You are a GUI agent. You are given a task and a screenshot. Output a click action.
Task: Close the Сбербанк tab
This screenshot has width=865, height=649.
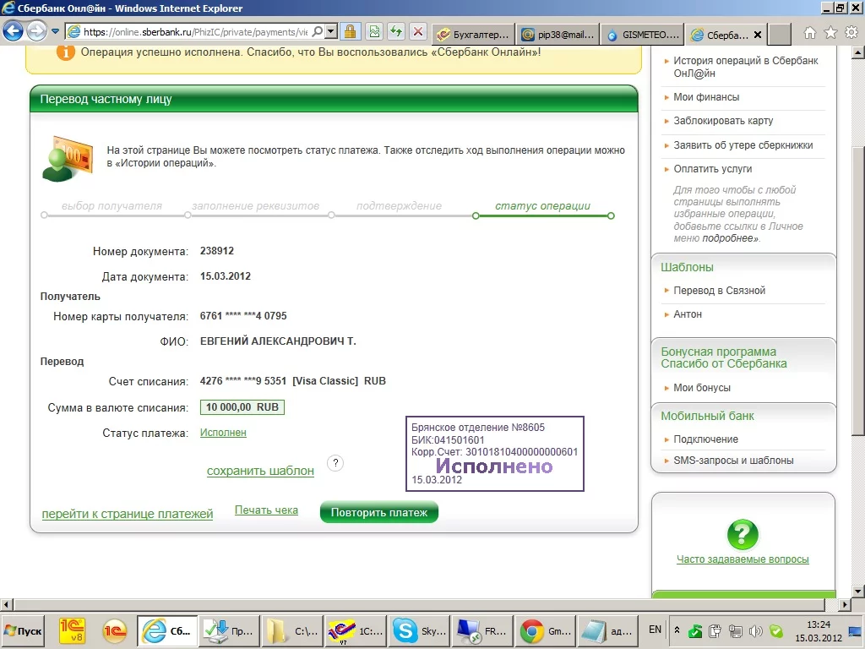pos(758,35)
